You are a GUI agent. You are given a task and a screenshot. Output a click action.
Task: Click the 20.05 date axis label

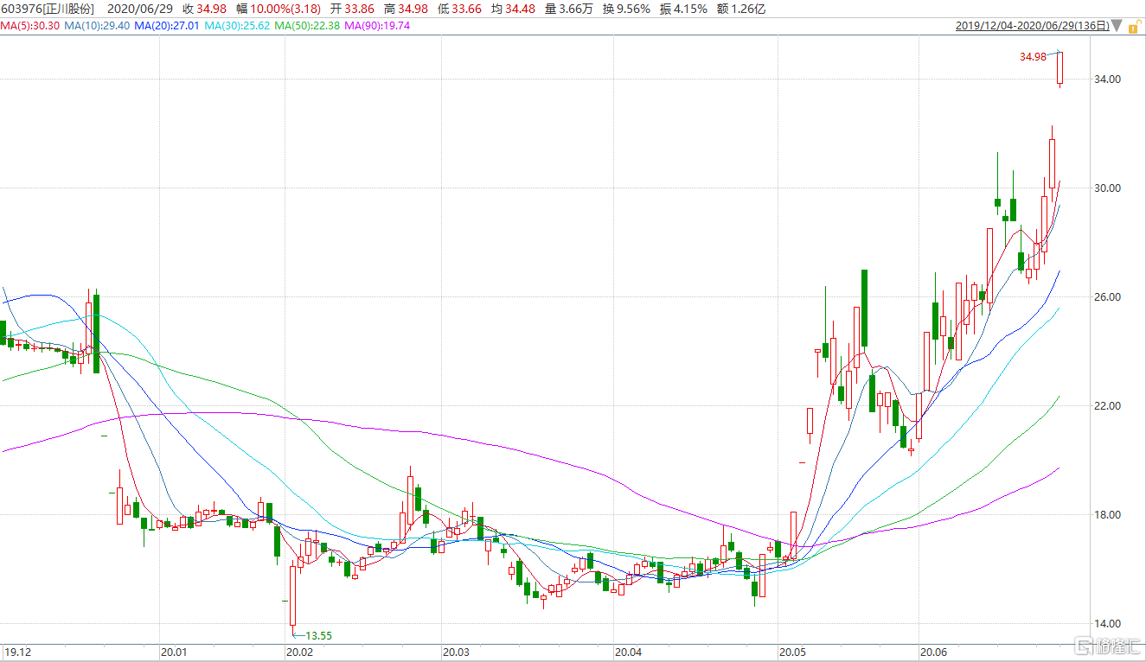(x=792, y=652)
